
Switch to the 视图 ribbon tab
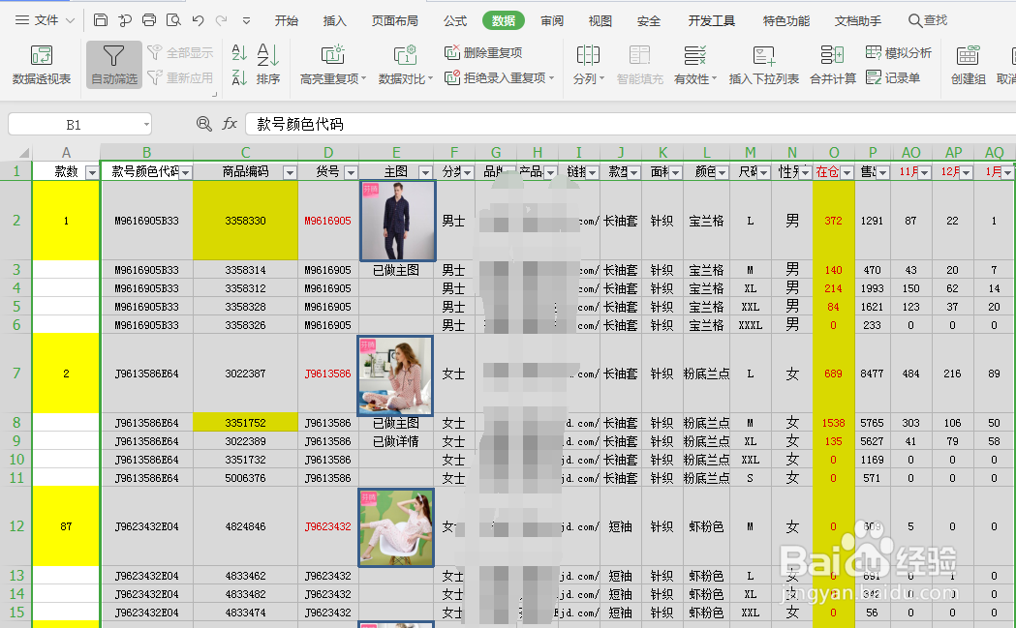(x=600, y=19)
